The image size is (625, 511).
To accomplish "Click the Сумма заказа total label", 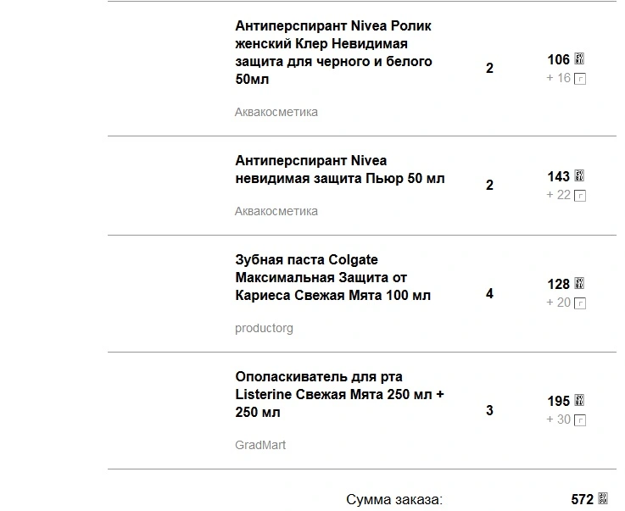I will (x=394, y=499).
